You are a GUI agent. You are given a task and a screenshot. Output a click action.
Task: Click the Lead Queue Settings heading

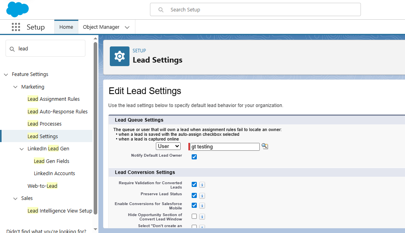click(139, 120)
